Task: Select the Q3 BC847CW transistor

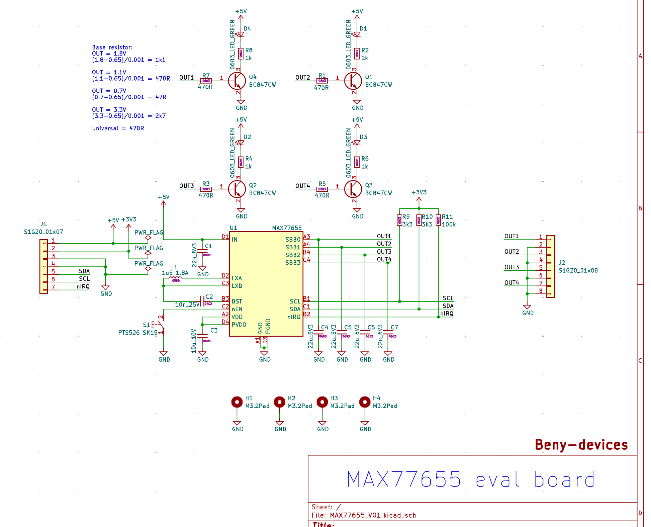Action: tap(353, 189)
